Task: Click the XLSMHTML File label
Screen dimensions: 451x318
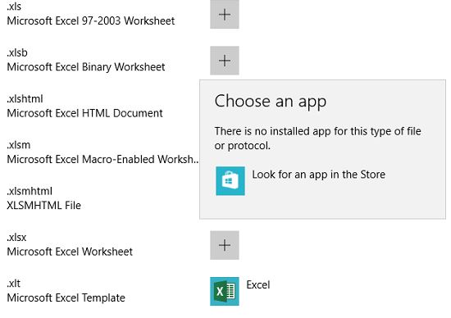Action: coord(43,206)
